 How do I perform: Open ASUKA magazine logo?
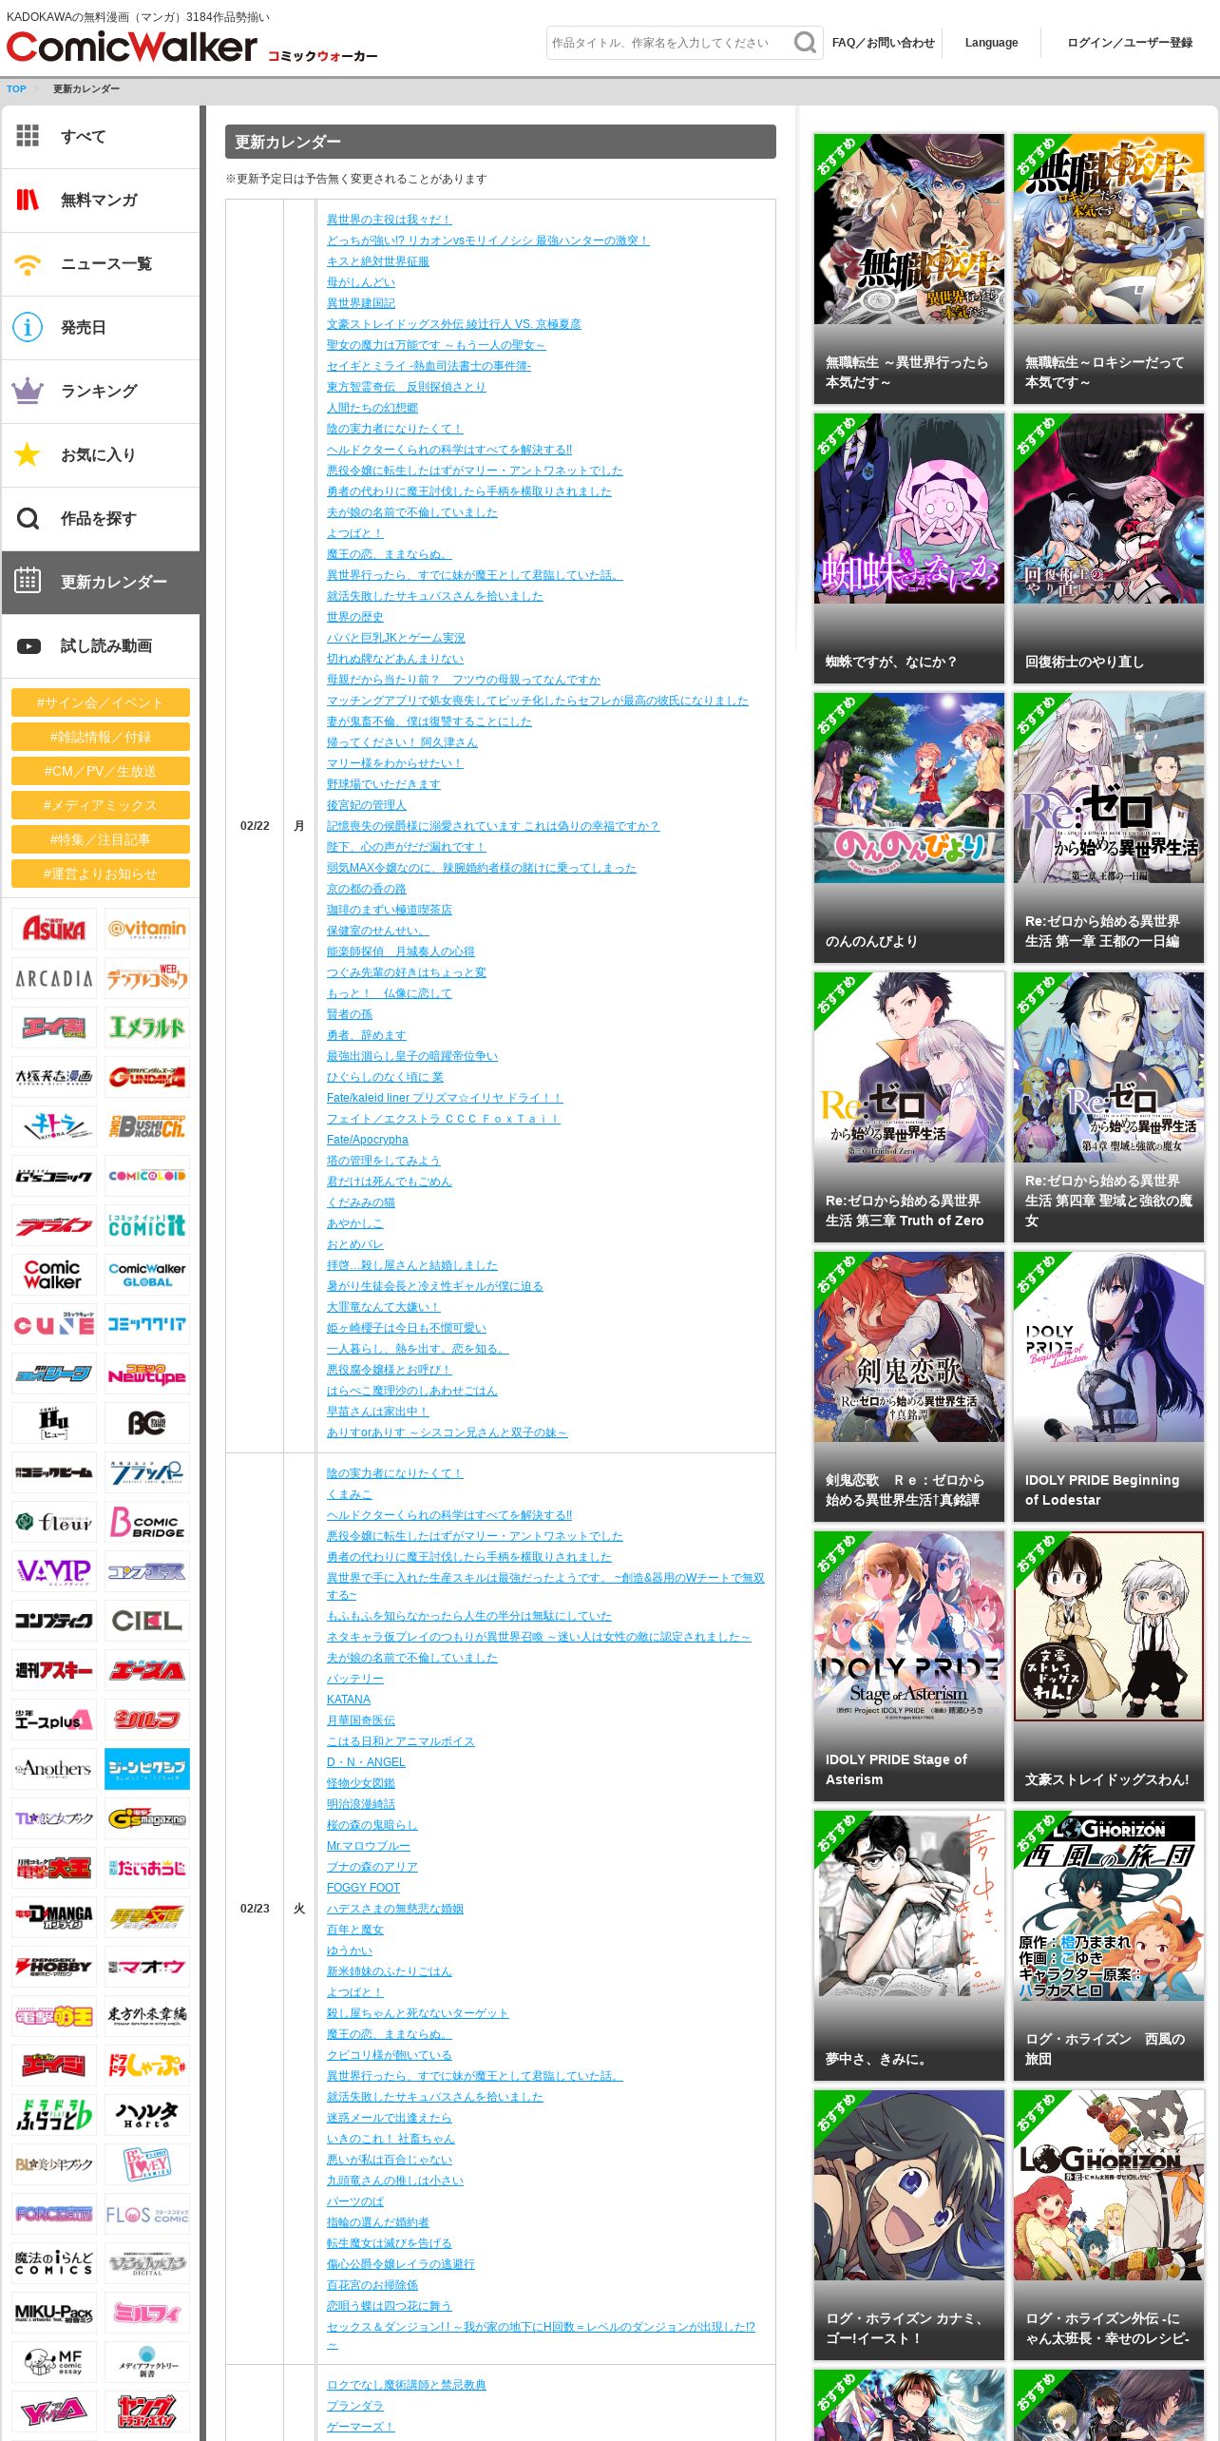click(54, 929)
